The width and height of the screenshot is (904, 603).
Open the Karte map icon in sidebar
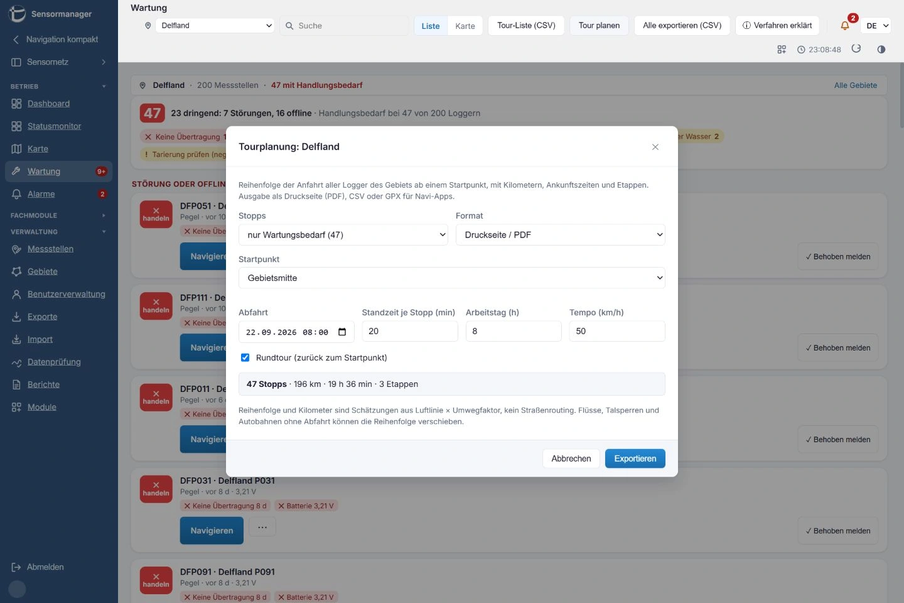pyautogui.click(x=16, y=149)
